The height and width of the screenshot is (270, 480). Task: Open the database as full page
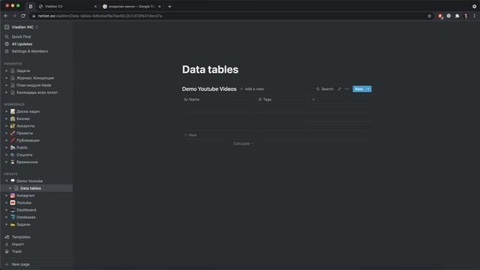(340, 89)
